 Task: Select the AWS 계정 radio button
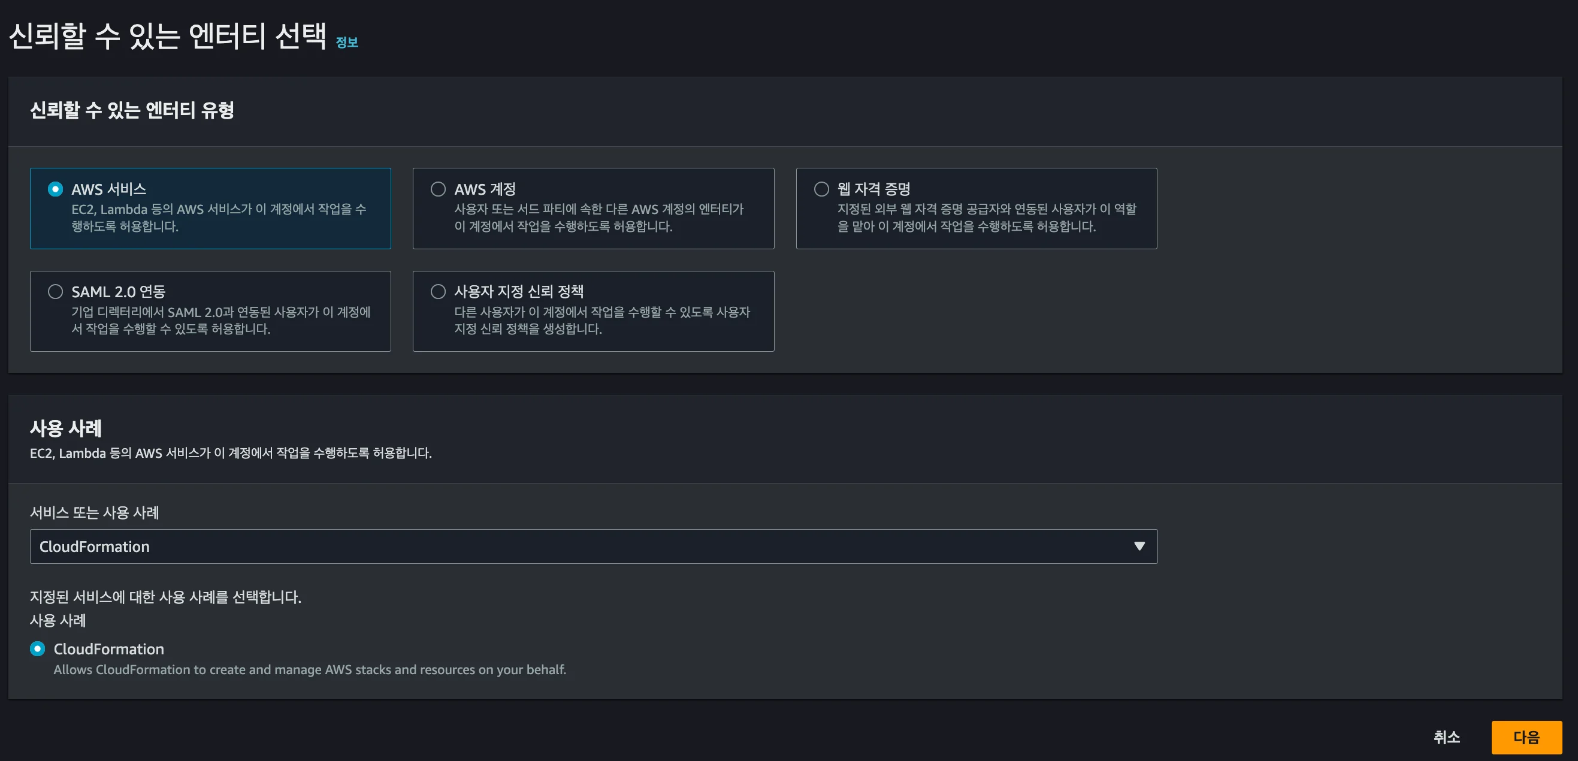click(438, 189)
